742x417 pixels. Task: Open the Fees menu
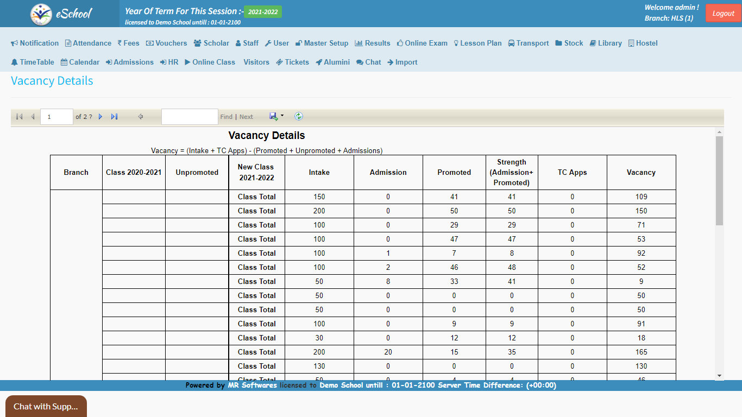click(128, 43)
